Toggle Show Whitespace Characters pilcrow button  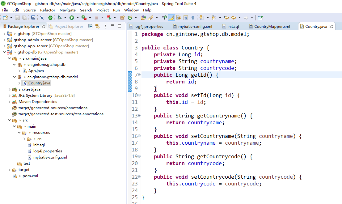pos(192,18)
